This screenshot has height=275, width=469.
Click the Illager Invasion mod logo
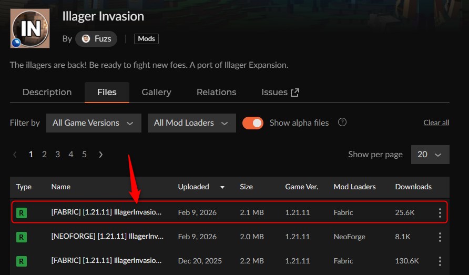[x=30, y=28]
